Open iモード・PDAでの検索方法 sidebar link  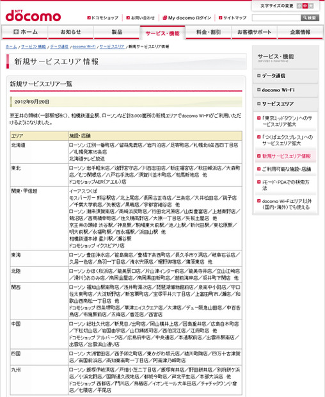tap(285, 185)
